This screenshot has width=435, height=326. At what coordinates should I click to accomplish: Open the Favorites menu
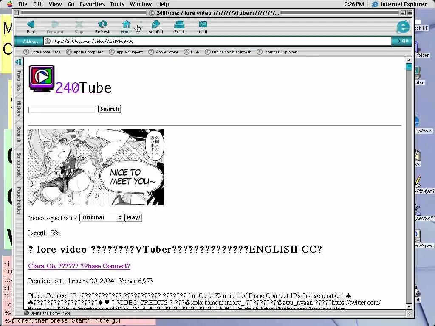click(x=92, y=4)
